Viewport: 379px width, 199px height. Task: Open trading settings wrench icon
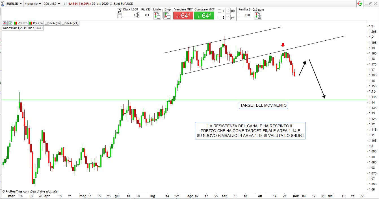(x=119, y=10)
